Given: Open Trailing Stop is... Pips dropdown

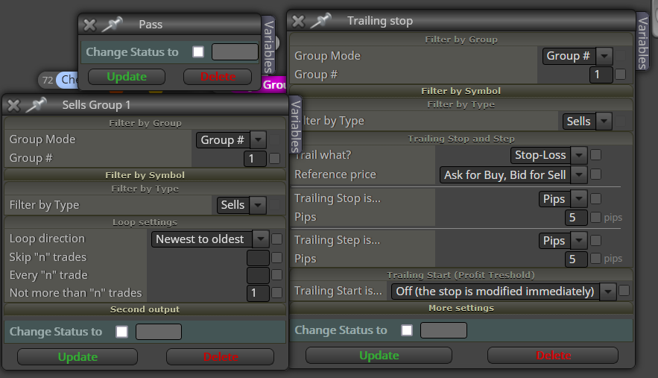Looking at the screenshot, I should [563, 198].
